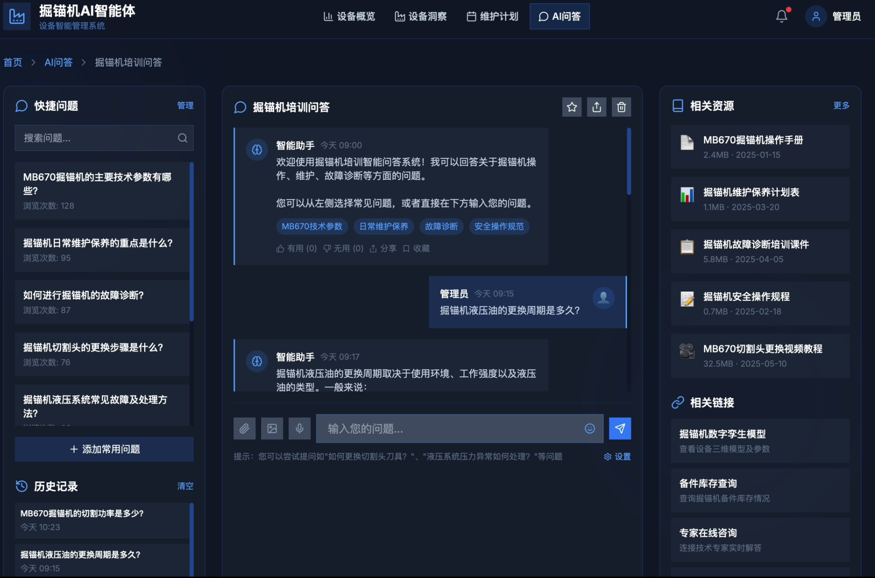Screen dimensions: 875x578
Task: Click the 智能助手 avatar in the 09:17 message
Action: click(257, 361)
